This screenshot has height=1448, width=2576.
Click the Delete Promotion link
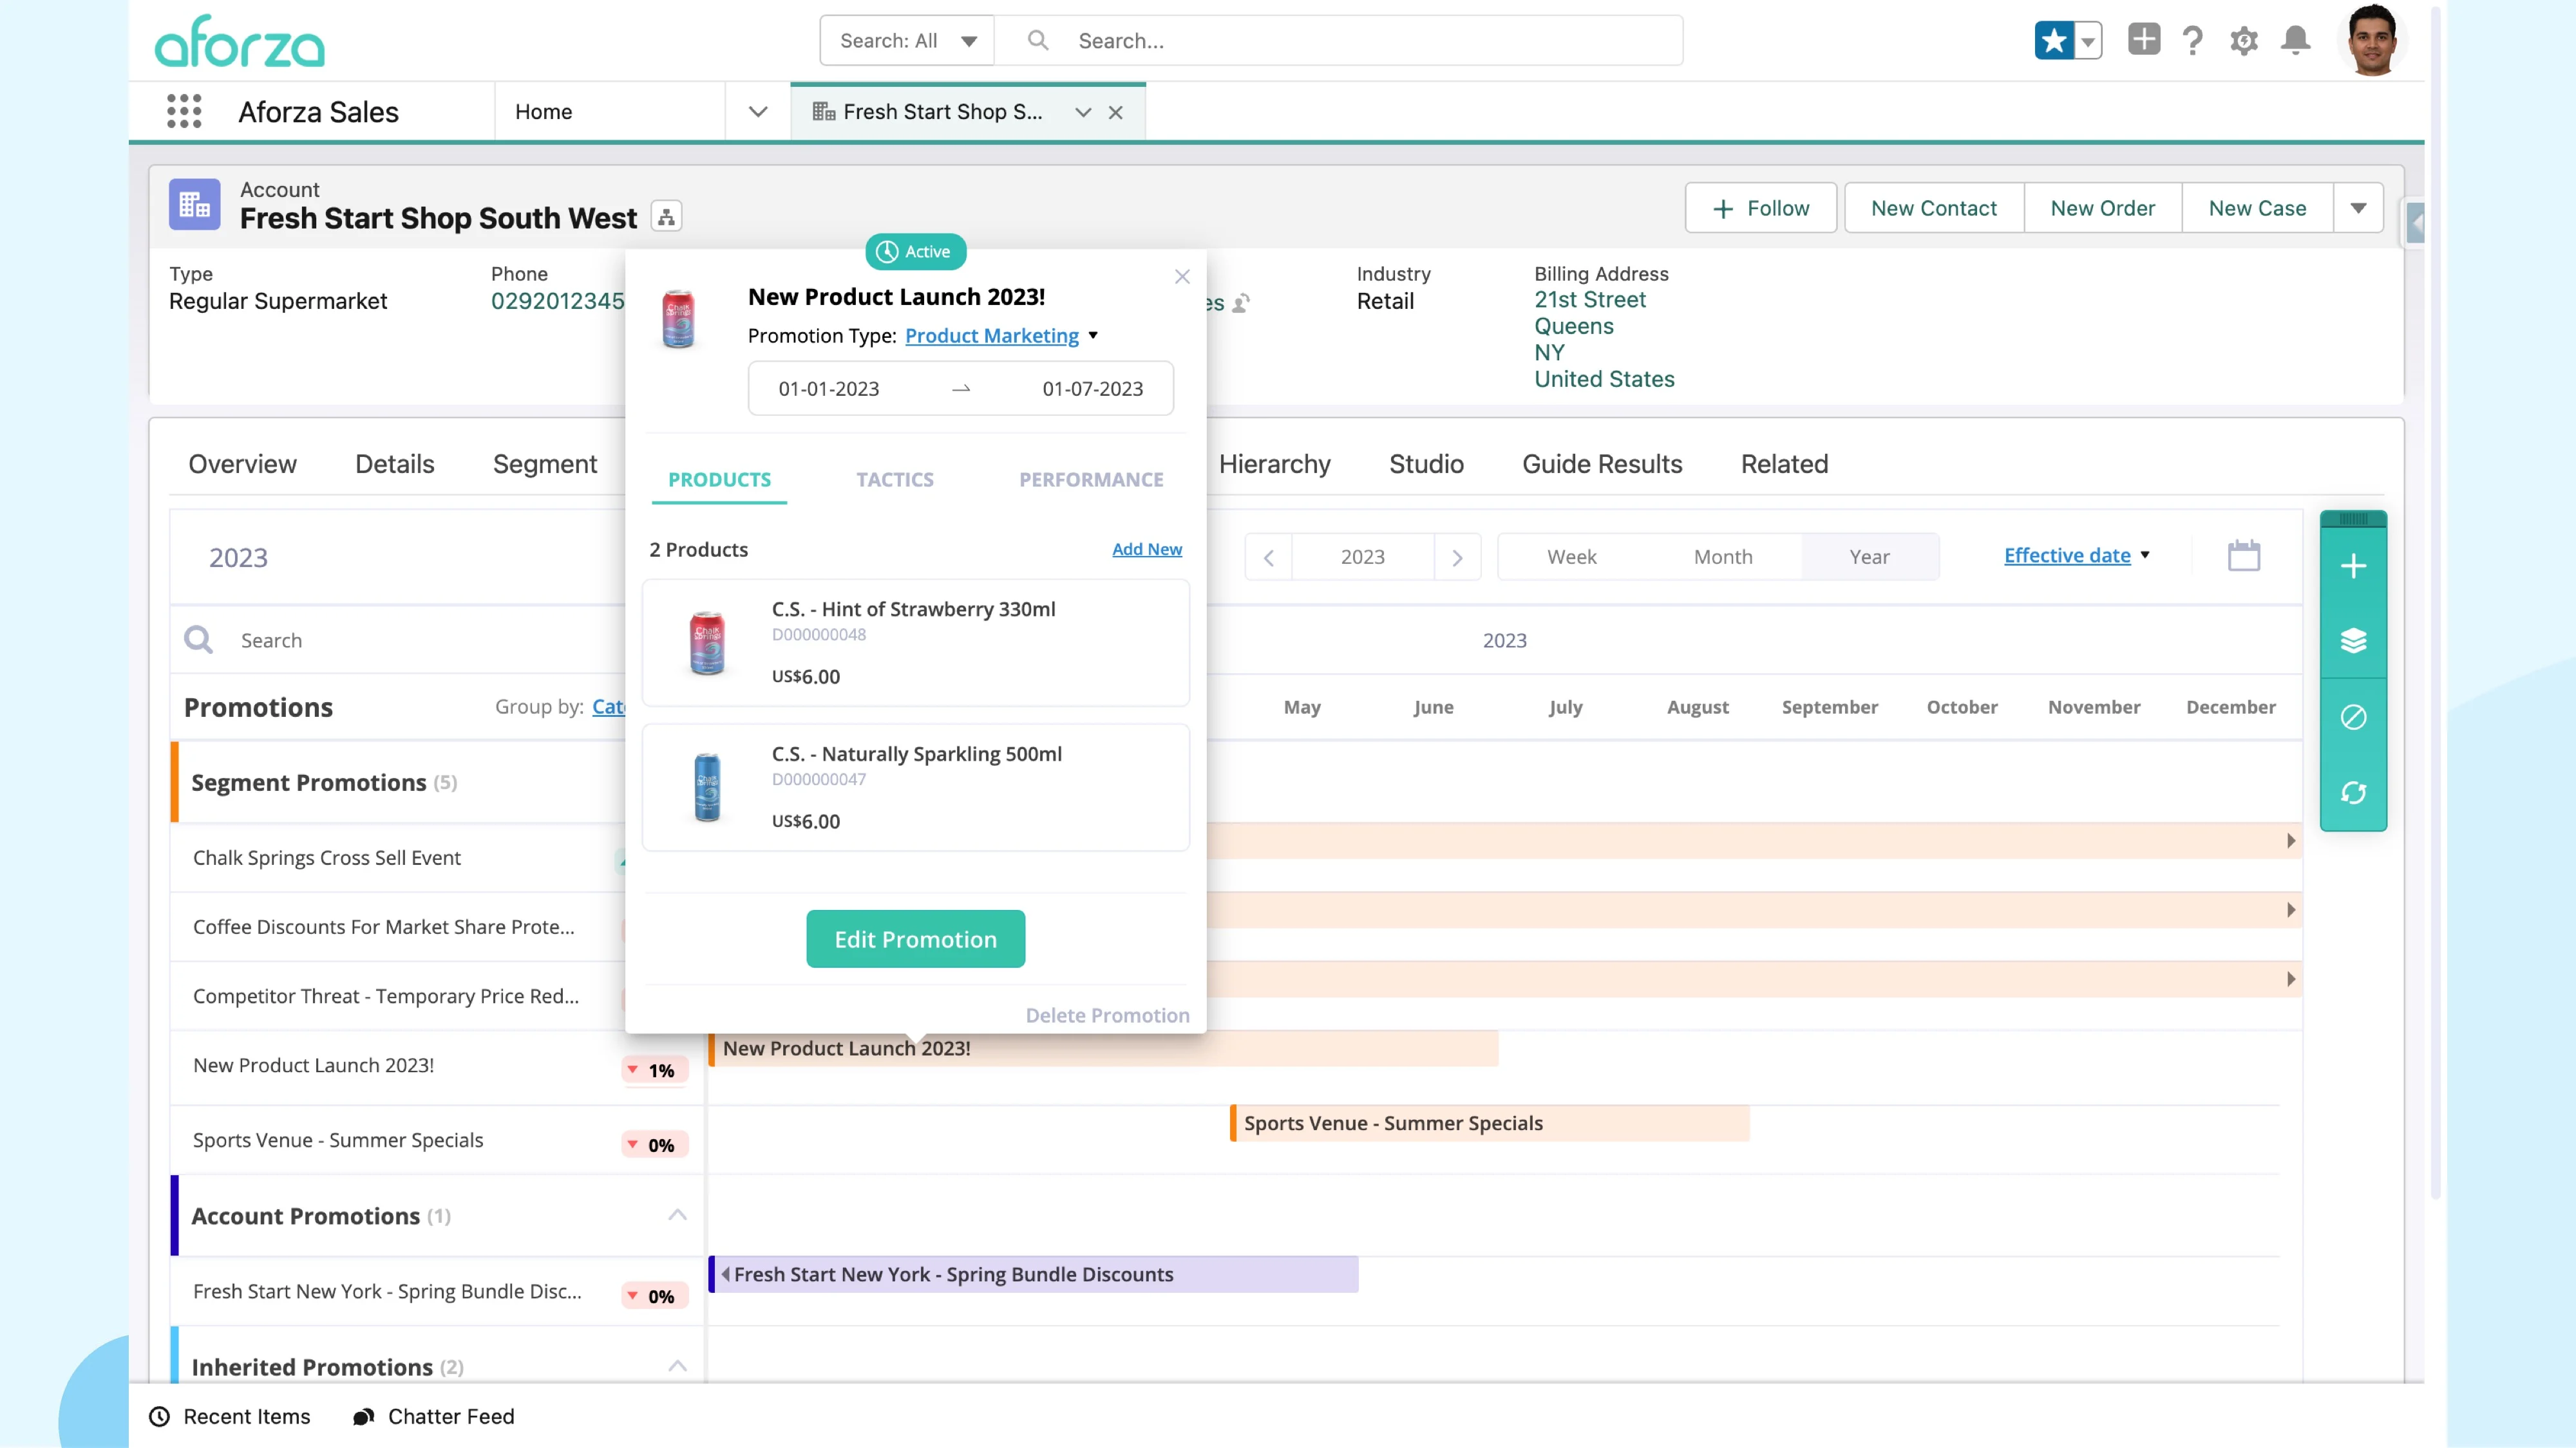[1107, 1016]
